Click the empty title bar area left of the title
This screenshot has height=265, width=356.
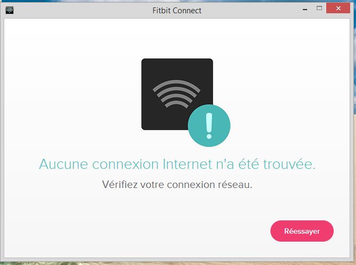coord(82,11)
